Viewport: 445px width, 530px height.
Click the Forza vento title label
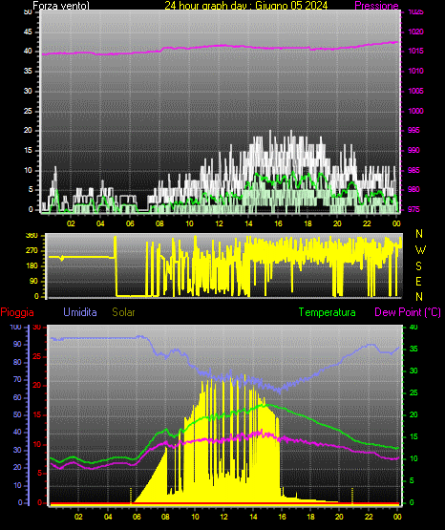[61, 6]
